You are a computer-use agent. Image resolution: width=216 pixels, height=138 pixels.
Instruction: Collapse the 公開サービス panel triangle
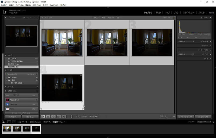pyautogui.click(x=6, y=91)
